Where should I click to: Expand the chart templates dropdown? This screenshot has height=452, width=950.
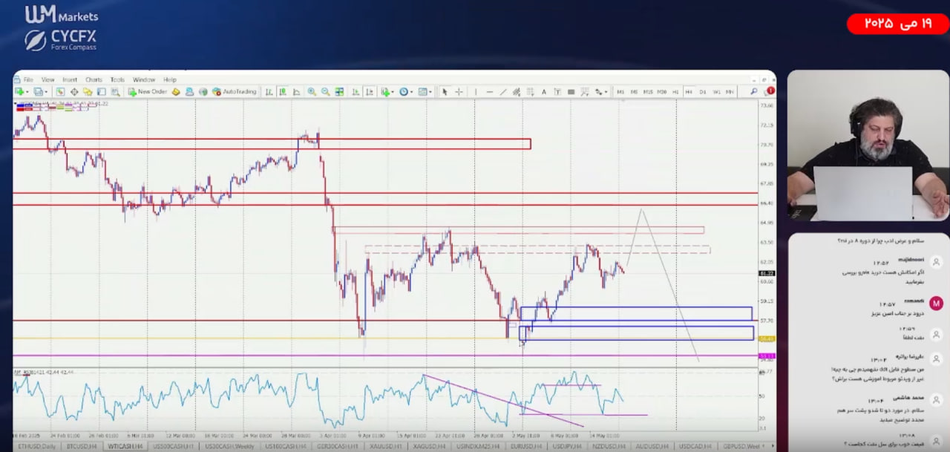tap(430, 92)
